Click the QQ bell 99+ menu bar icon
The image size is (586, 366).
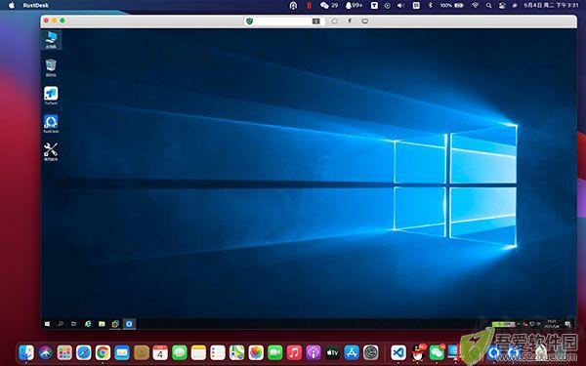[x=354, y=5]
